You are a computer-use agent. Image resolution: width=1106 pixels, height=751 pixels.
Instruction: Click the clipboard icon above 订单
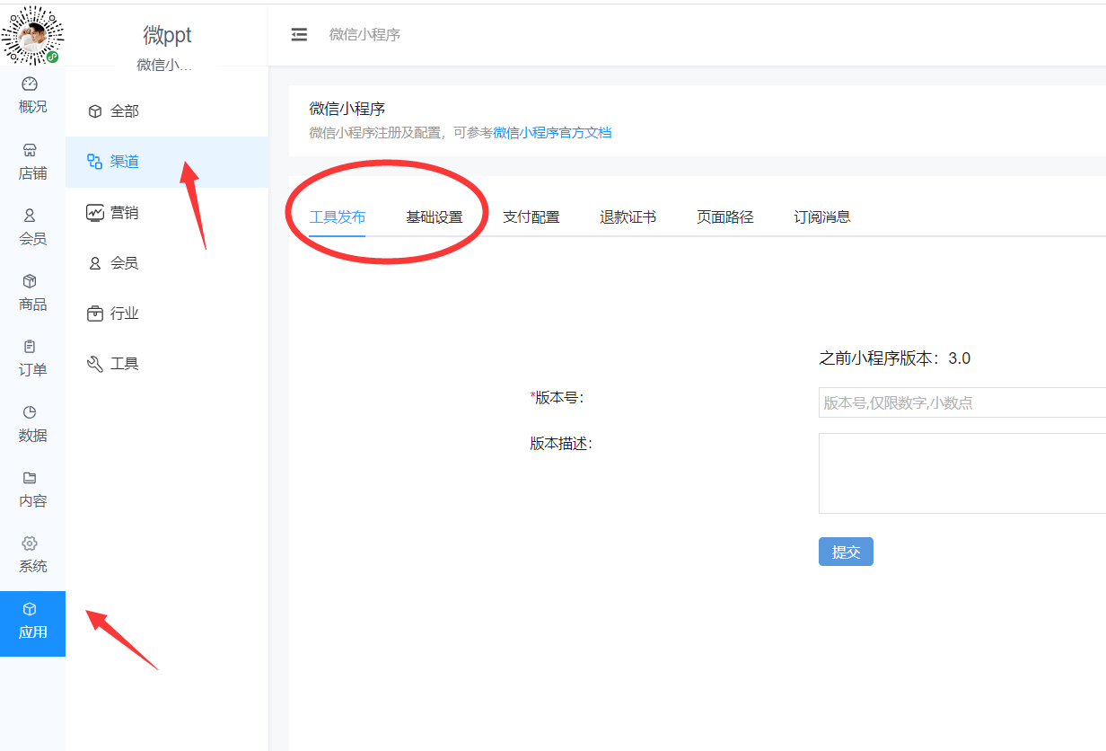30,347
